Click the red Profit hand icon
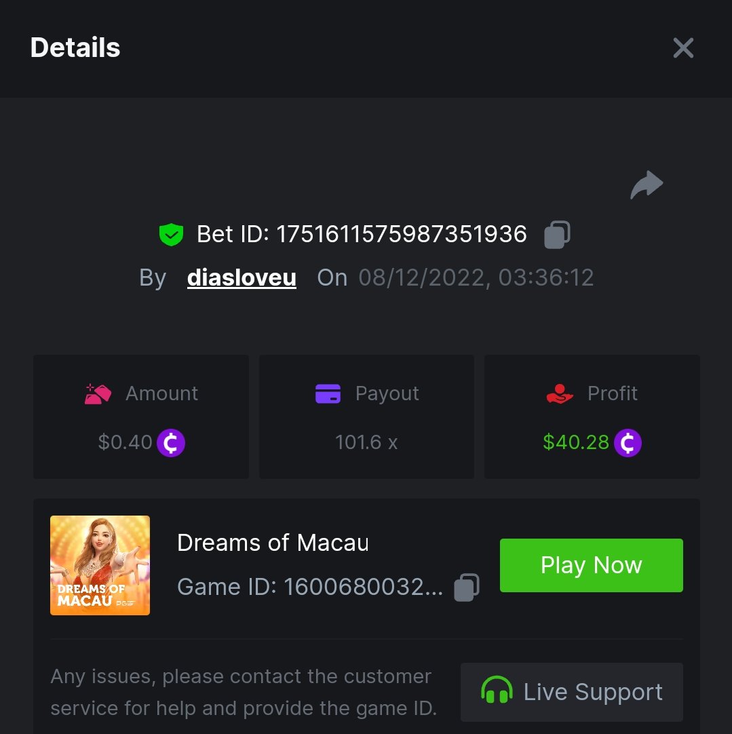Screen dimensions: 732x734 [x=560, y=393]
